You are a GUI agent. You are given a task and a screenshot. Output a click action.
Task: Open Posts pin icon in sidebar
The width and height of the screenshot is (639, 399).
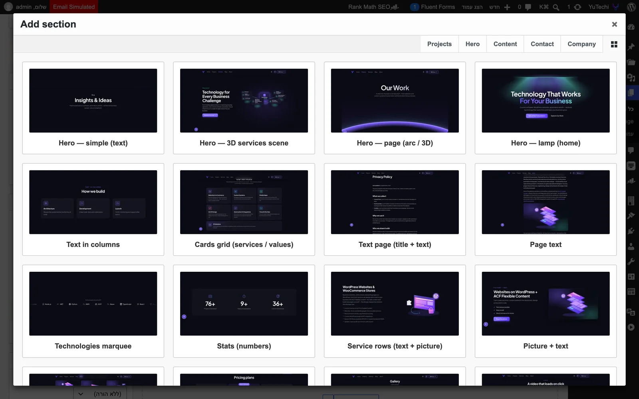tap(631, 47)
